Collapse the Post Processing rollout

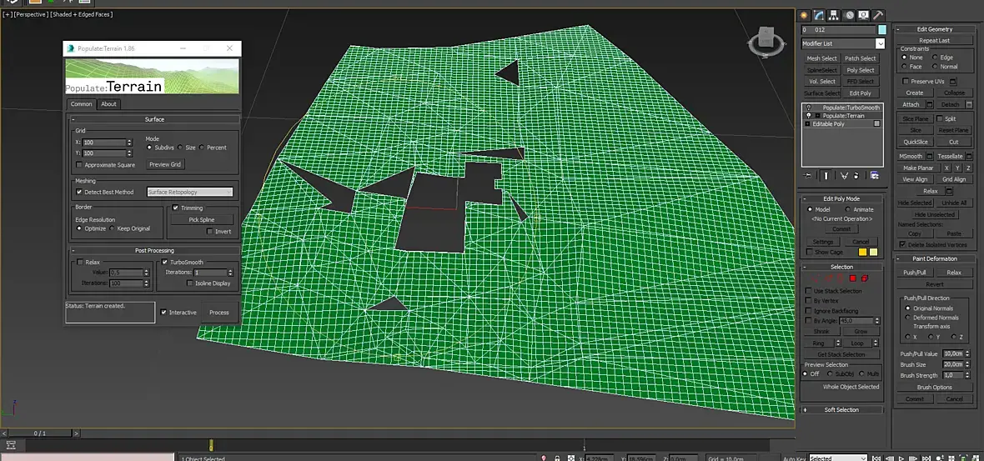(154, 250)
